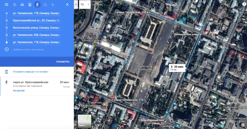Switch to driving directions mode

[x=22, y=5]
